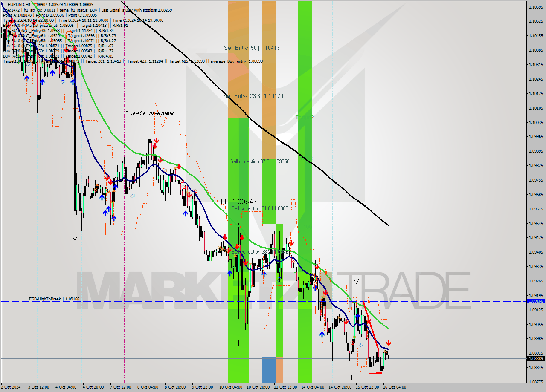Screen dimensions: 546x392
Task: Select the '11 Oct 12:00' time label
Action: tap(285, 387)
